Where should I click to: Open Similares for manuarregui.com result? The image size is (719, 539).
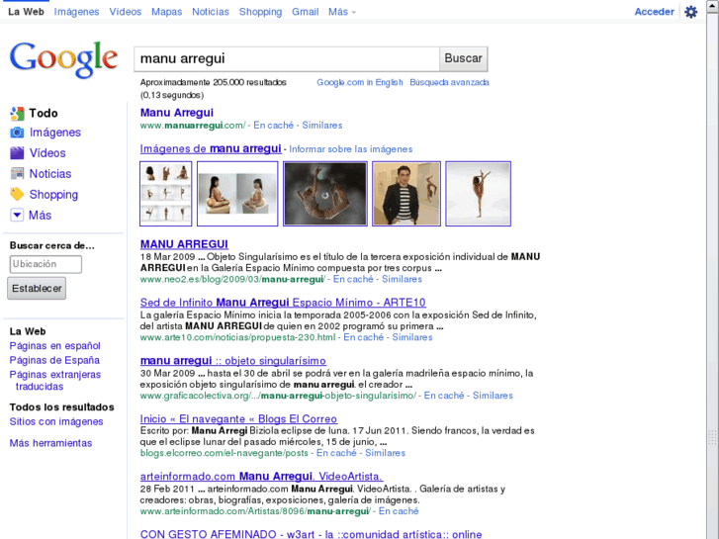(322, 126)
